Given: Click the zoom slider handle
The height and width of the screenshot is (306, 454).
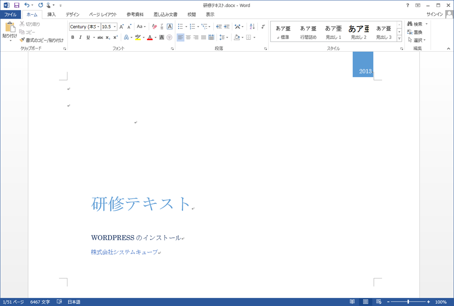Looking at the screenshot, I should pos(408,302).
